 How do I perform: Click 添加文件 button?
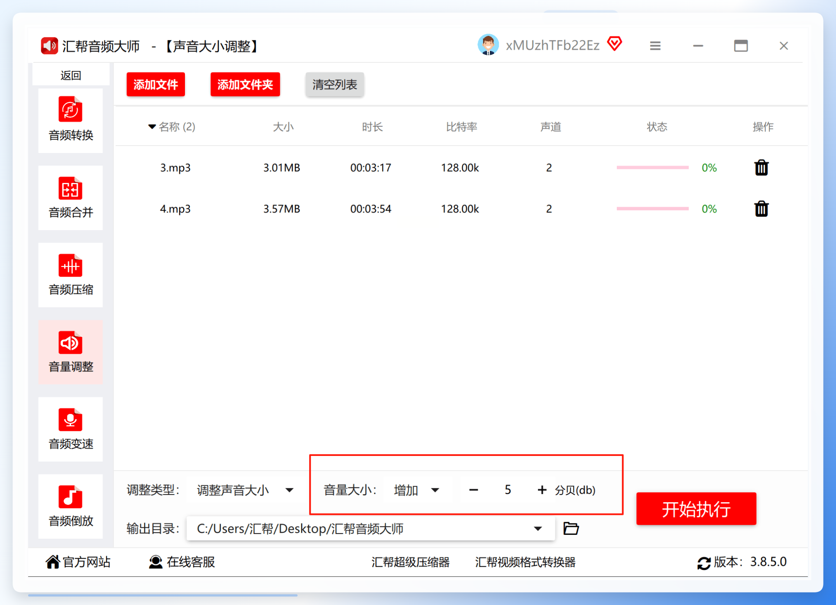[x=156, y=85]
